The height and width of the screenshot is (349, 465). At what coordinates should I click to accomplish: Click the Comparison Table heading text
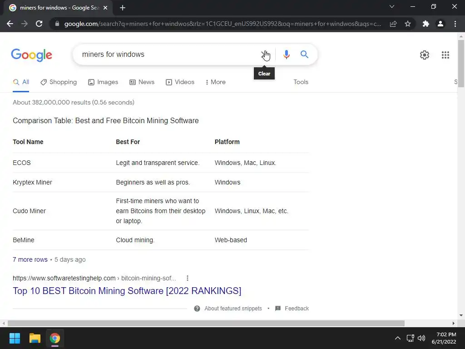105,121
